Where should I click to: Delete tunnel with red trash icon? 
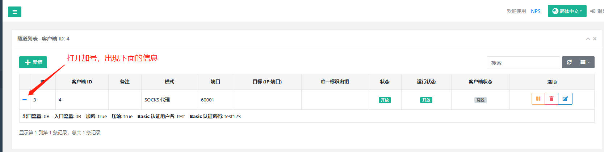click(x=551, y=99)
